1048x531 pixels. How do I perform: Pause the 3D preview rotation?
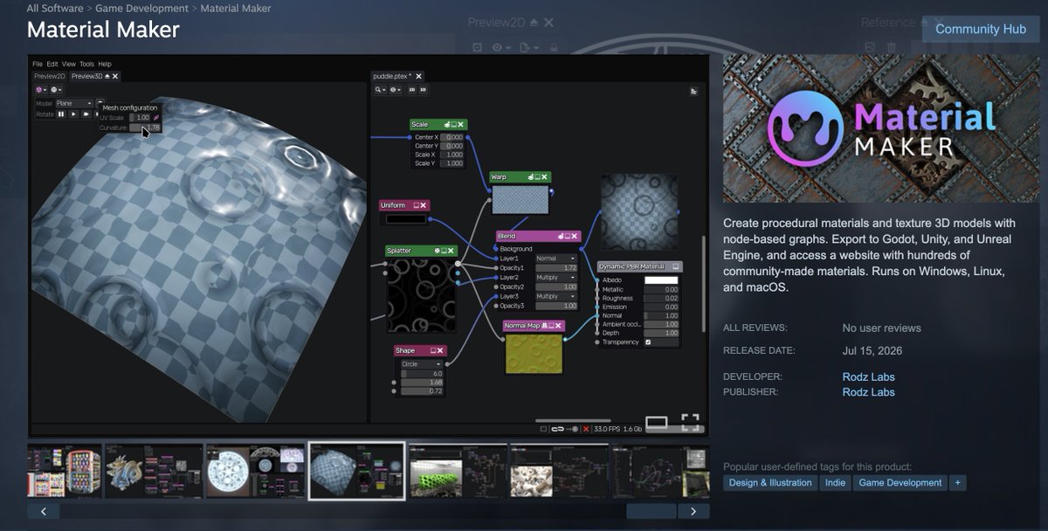point(61,114)
